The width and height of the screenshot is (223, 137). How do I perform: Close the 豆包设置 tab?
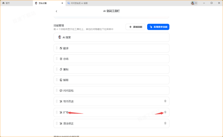coord(62,3)
